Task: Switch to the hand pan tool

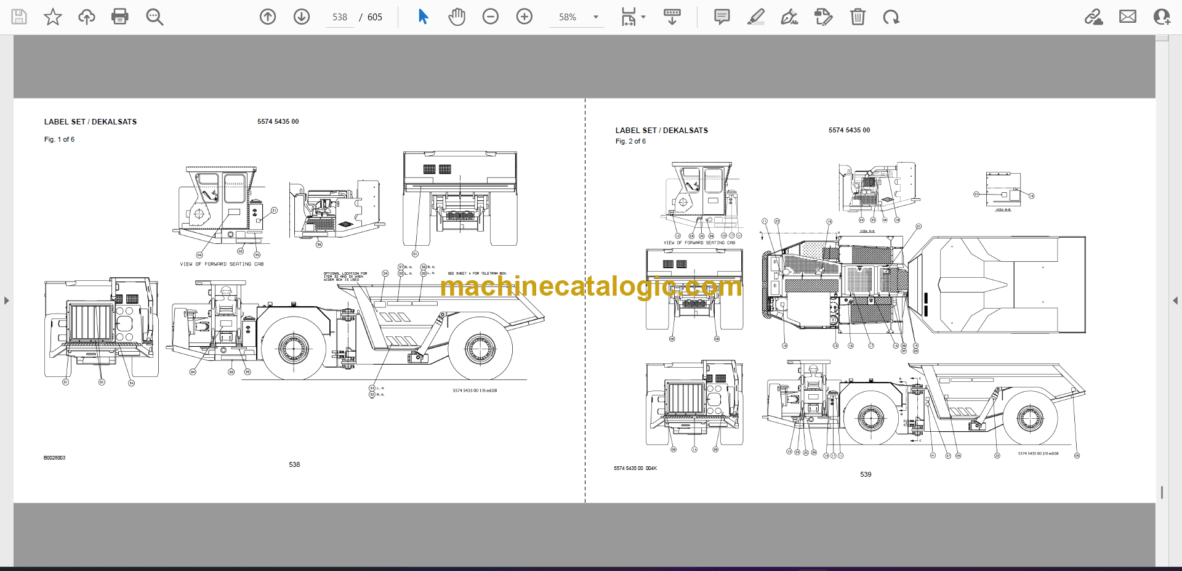Action: click(x=457, y=17)
